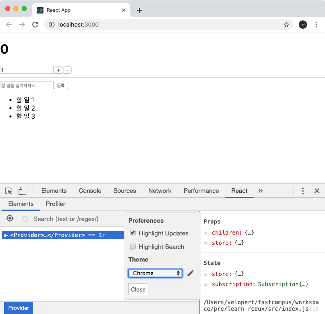View site information icon in address bar
Image resolution: width=325 pixels, height=314 pixels.
click(51, 25)
